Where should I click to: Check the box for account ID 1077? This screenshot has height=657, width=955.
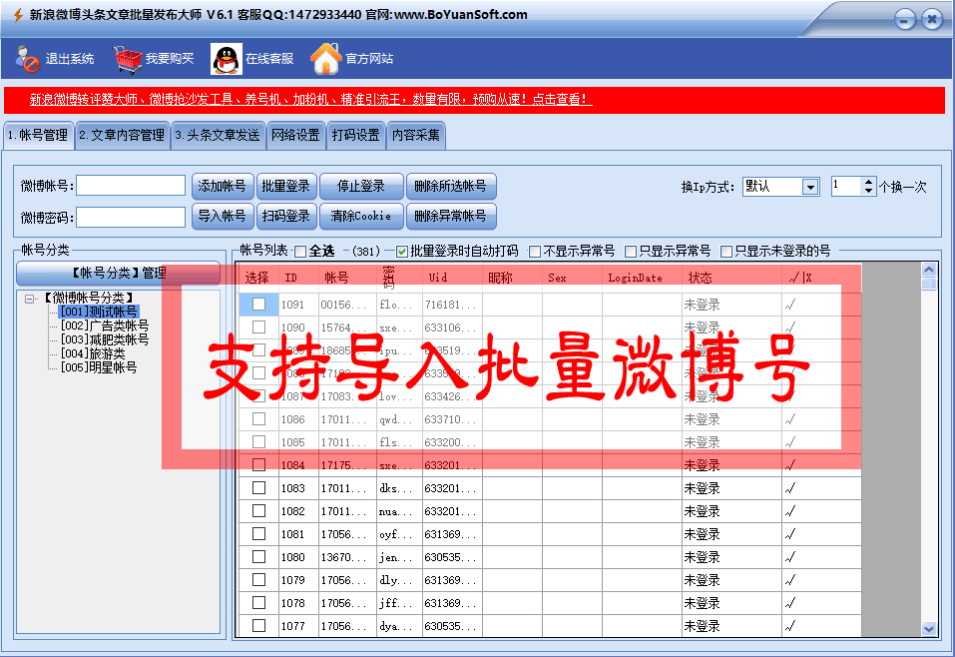click(258, 626)
